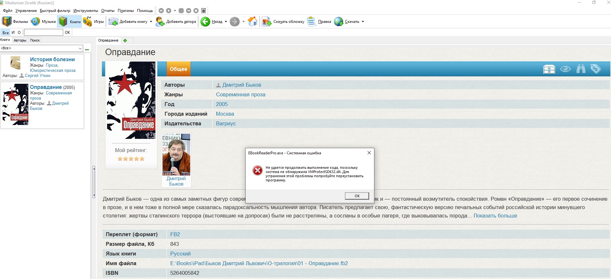611x279 pixels.
Task: Switch to the Музыка collection
Action: [43, 22]
